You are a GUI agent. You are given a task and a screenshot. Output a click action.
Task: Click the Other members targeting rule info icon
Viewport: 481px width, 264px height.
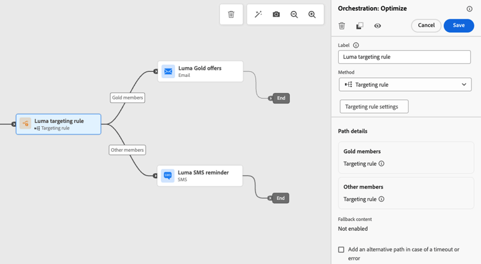tap(382, 199)
